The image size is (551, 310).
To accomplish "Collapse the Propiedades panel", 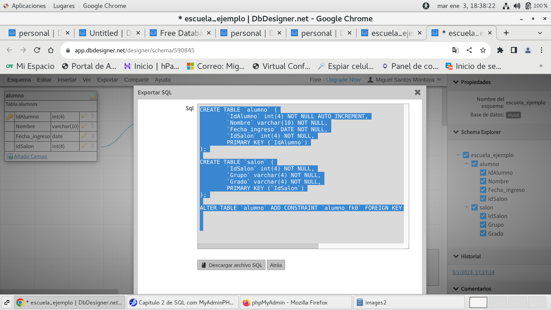I will coord(456,82).
